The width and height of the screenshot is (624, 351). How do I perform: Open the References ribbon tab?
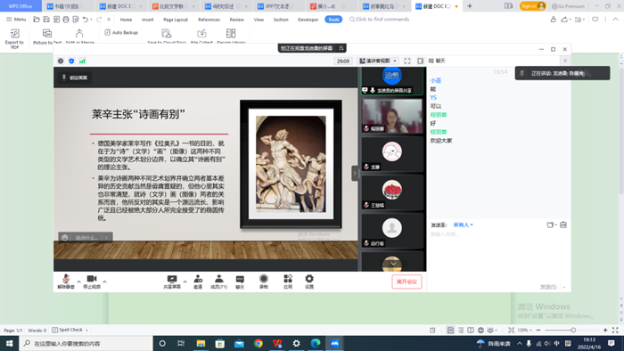point(209,20)
